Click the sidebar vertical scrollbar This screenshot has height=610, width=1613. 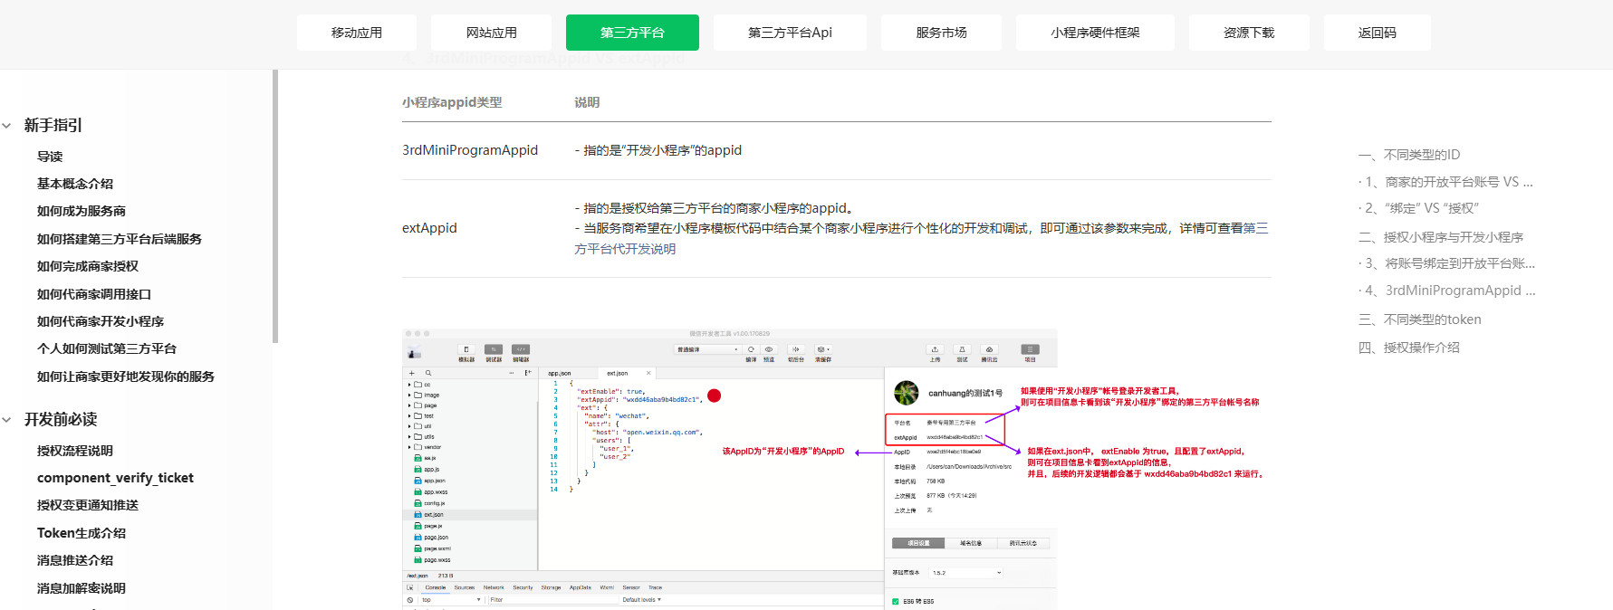tap(275, 206)
